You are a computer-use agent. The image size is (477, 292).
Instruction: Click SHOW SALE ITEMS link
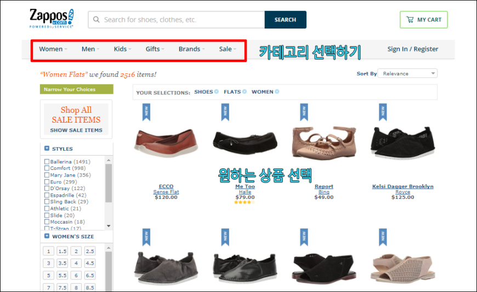[76, 130]
